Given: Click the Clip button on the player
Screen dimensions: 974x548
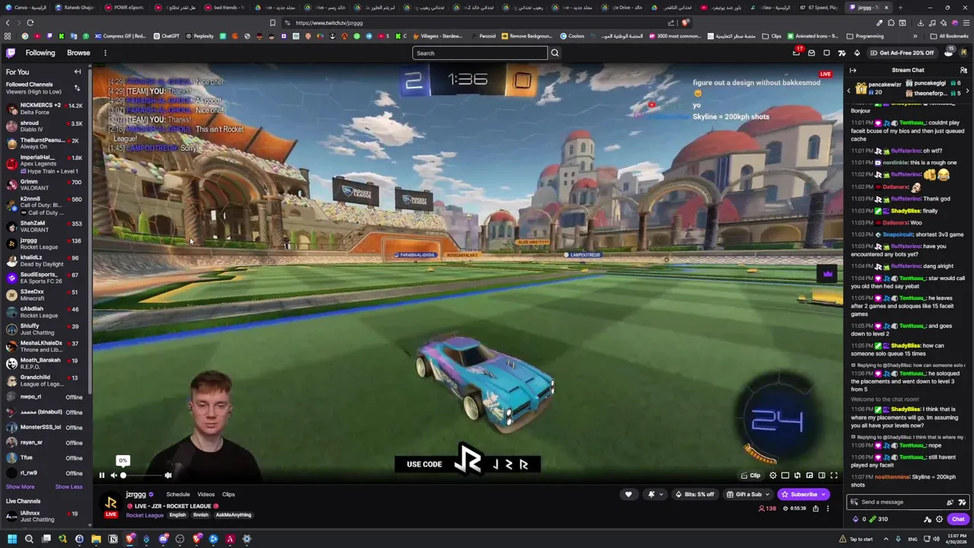Looking at the screenshot, I should click(x=750, y=476).
